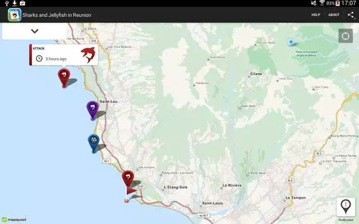Tap the clock icon in attack popup
Viewport: 359px width, 224px height.
click(39, 58)
